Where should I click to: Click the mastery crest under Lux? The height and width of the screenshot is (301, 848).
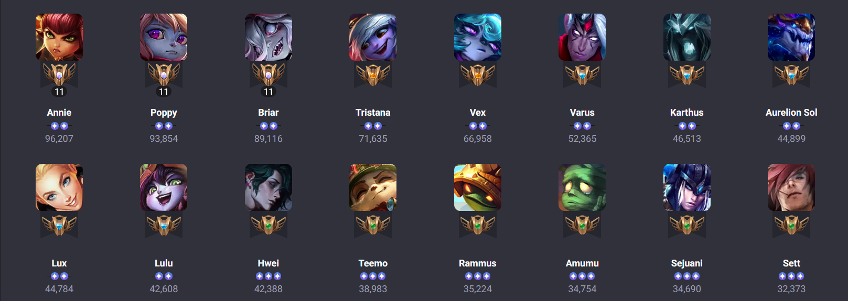pyautogui.click(x=59, y=225)
